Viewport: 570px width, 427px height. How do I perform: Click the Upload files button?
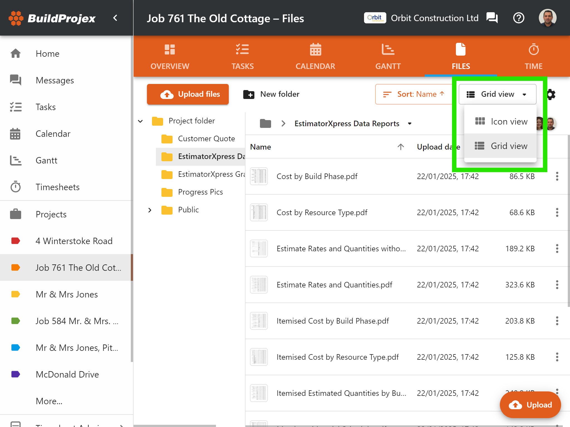(x=188, y=94)
